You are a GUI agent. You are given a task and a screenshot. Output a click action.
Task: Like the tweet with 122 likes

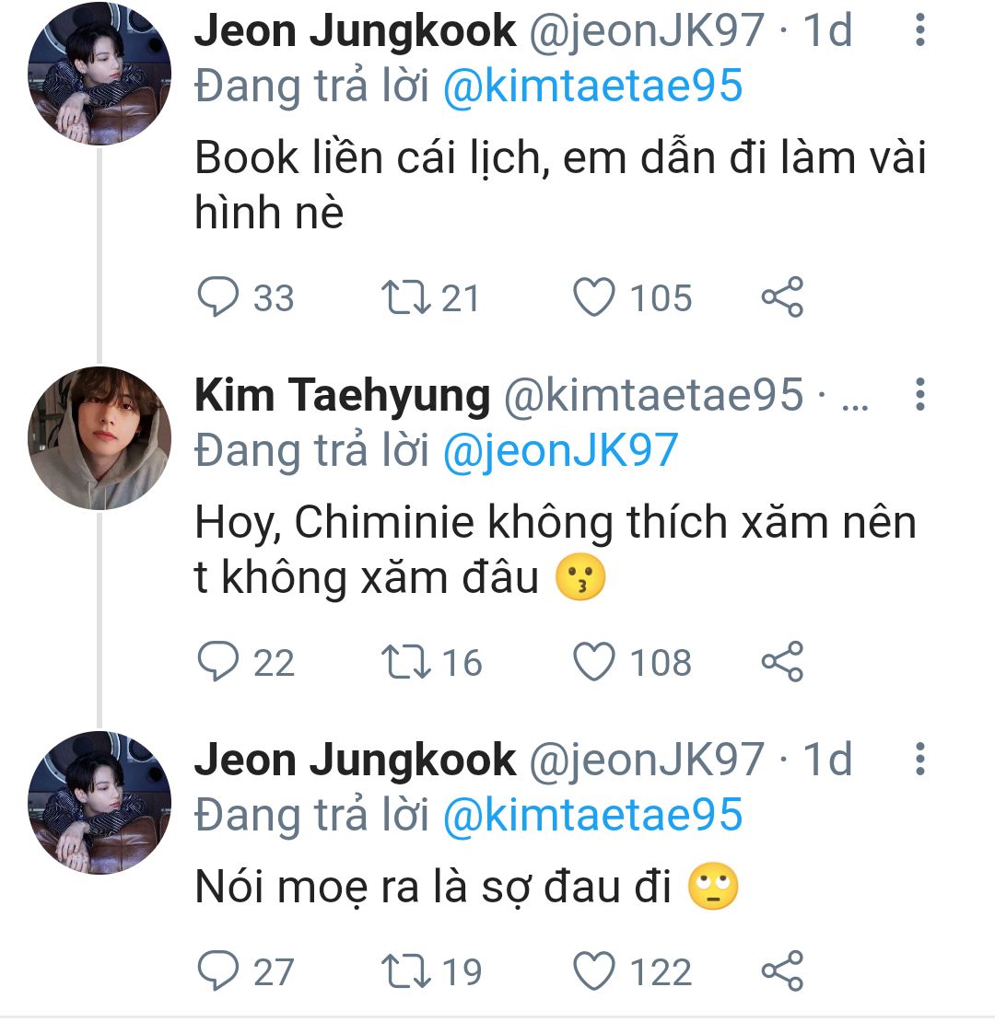coord(594,972)
